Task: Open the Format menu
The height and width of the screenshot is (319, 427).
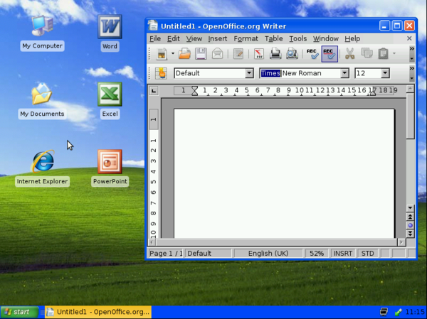Action: coord(246,38)
